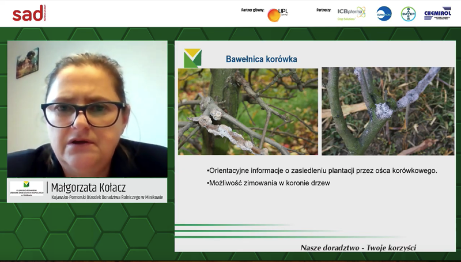
Task: Click the green-yellow slide logo beside the title
Action: coord(193,58)
